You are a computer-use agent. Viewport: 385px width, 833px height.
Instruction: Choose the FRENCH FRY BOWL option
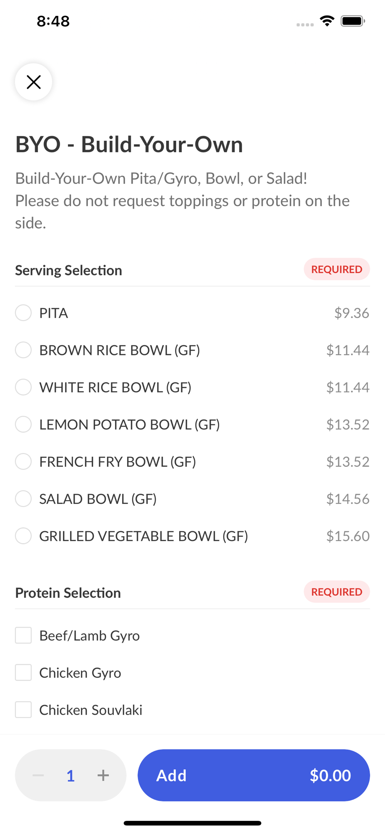point(23,461)
